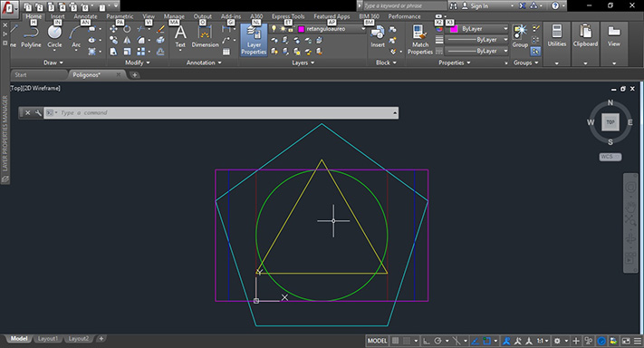Toggle layer on/off light bulb icon
This screenshot has height=348, width=644.
tap(274, 29)
